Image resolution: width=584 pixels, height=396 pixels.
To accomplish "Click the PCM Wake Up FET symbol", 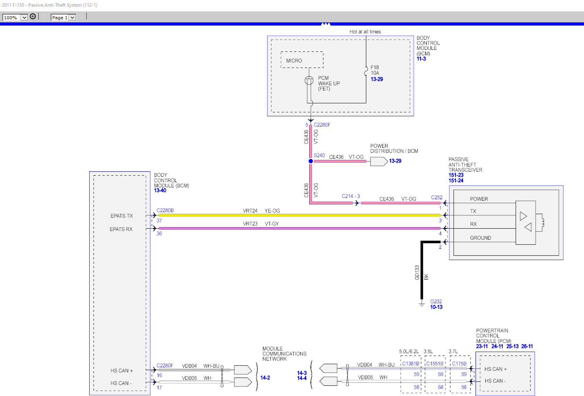I will coord(309,81).
